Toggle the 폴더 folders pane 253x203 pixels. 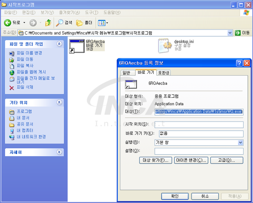[84, 23]
